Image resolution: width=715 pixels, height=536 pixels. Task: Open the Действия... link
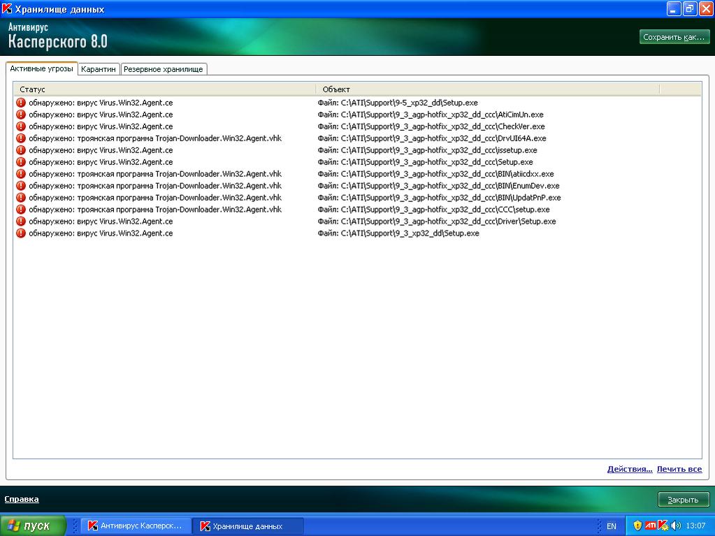point(630,469)
